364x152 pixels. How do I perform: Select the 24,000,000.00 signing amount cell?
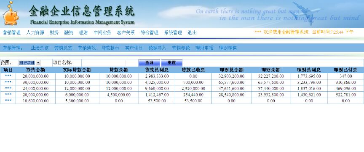coord(35,88)
